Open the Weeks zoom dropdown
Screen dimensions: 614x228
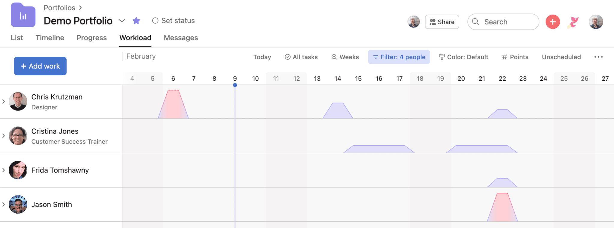(x=345, y=57)
